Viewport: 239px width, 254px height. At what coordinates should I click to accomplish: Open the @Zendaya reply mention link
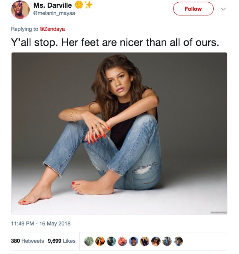click(x=52, y=29)
